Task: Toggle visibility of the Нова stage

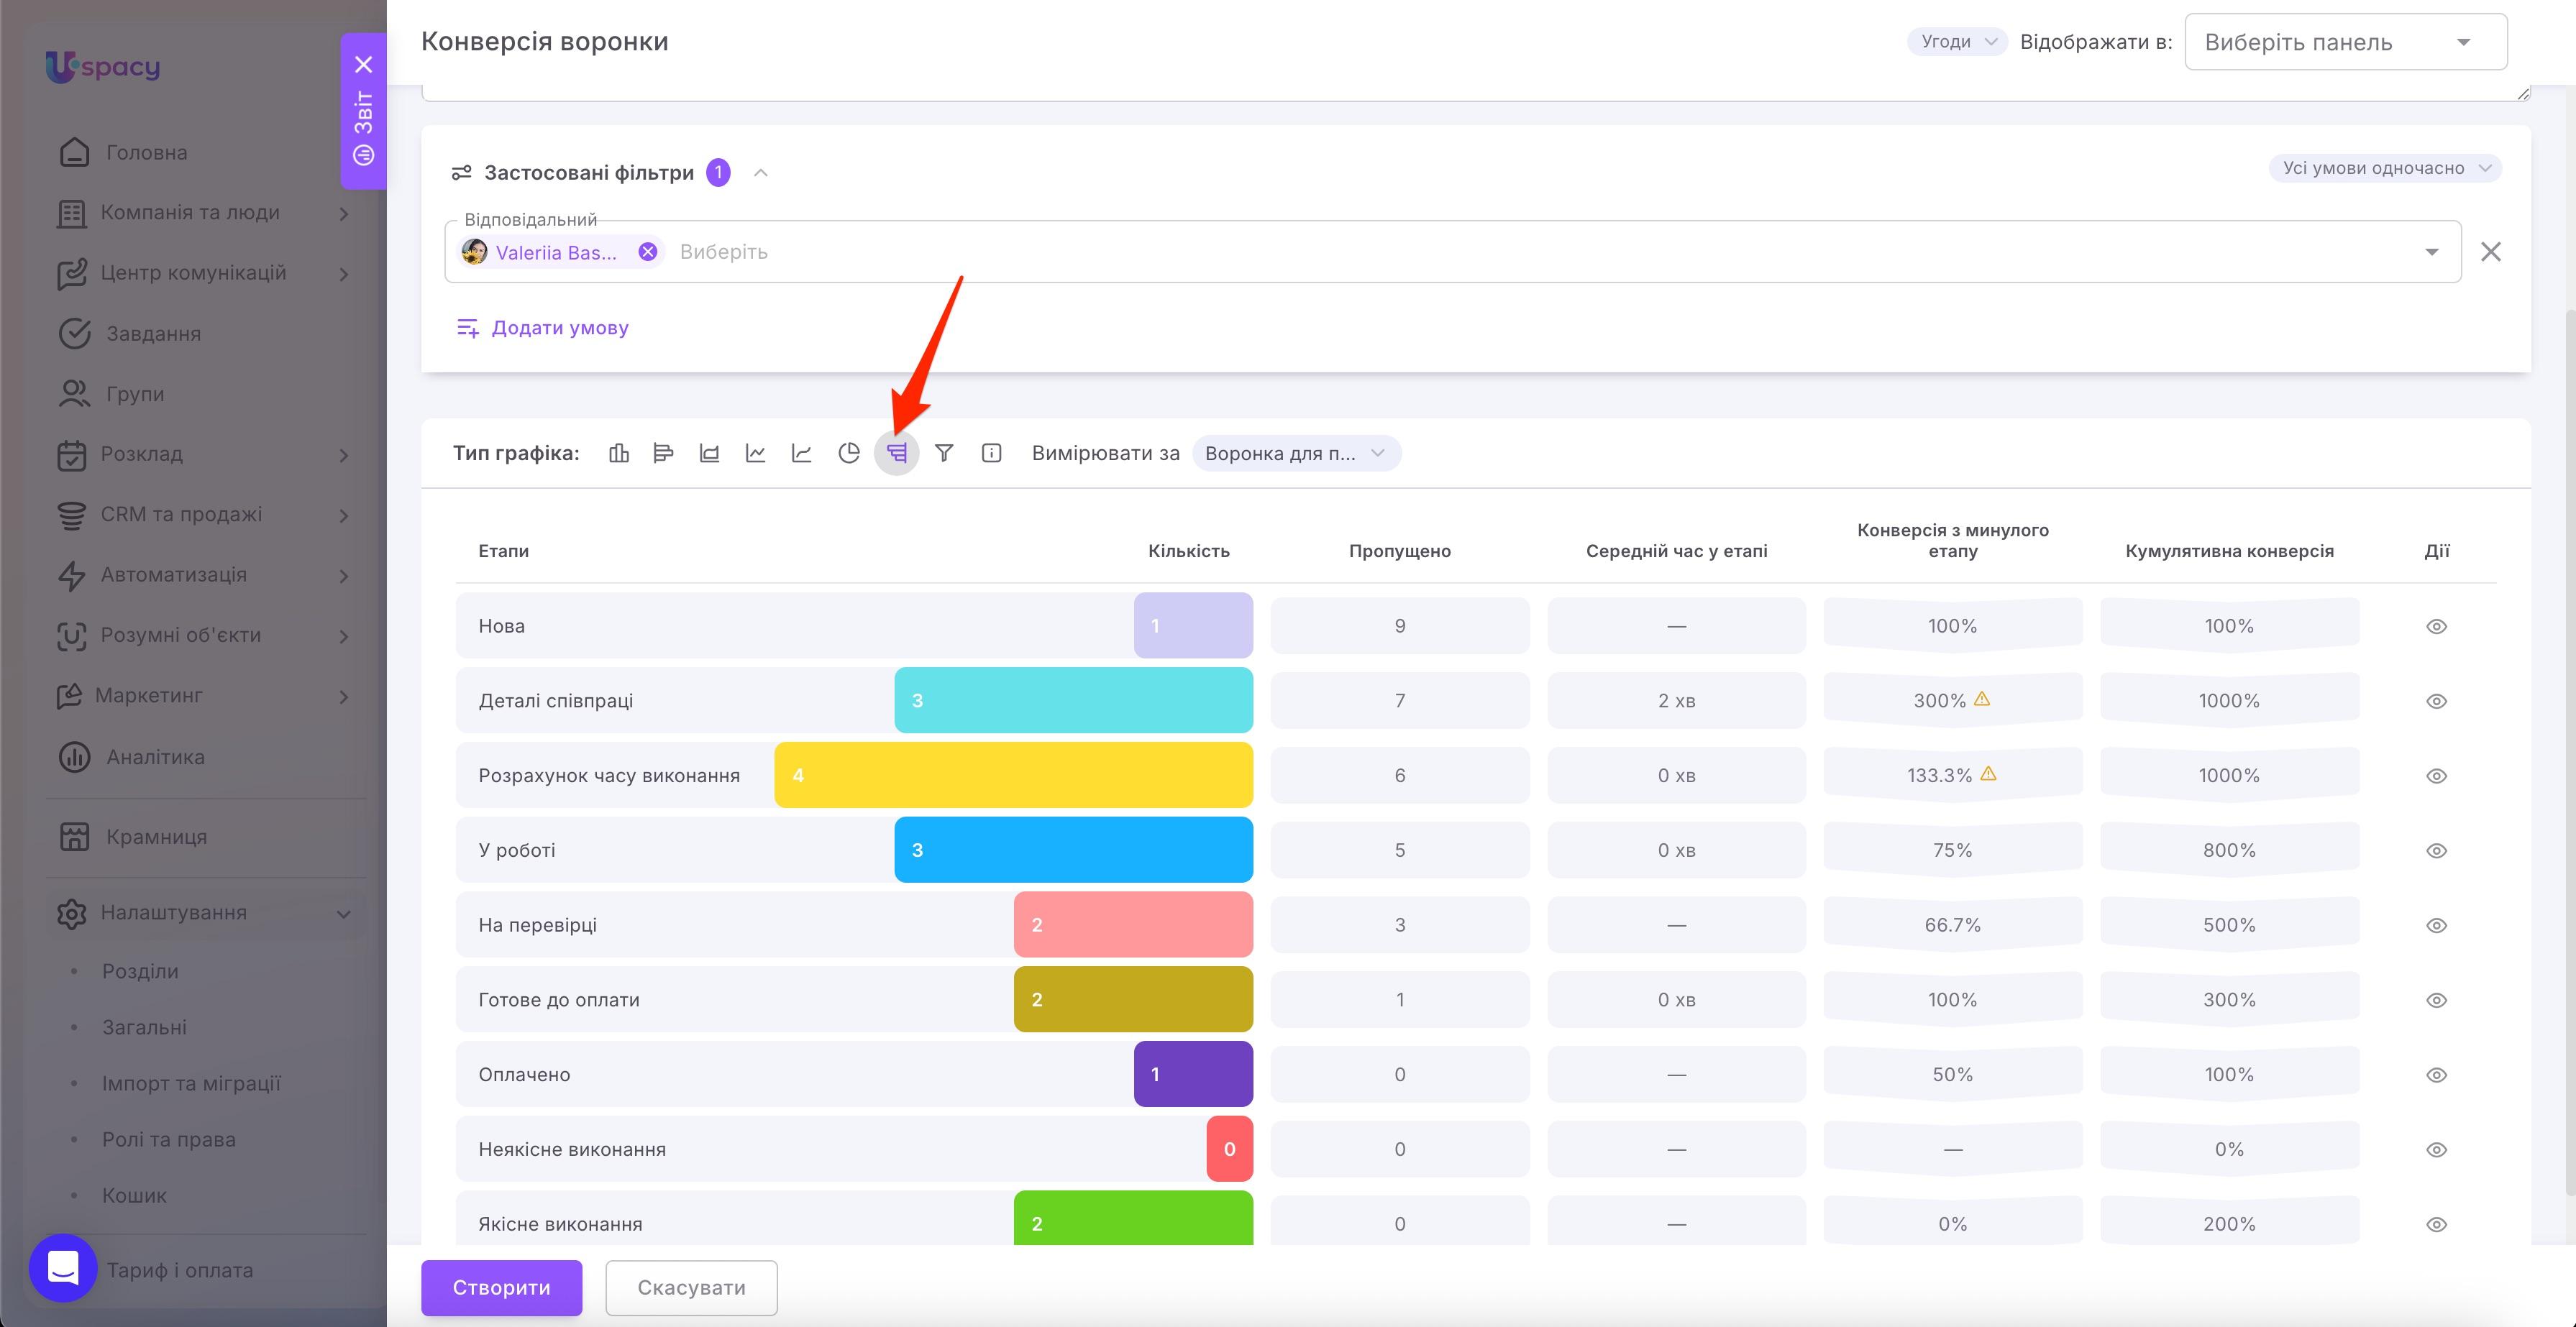Action: click(x=2437, y=627)
